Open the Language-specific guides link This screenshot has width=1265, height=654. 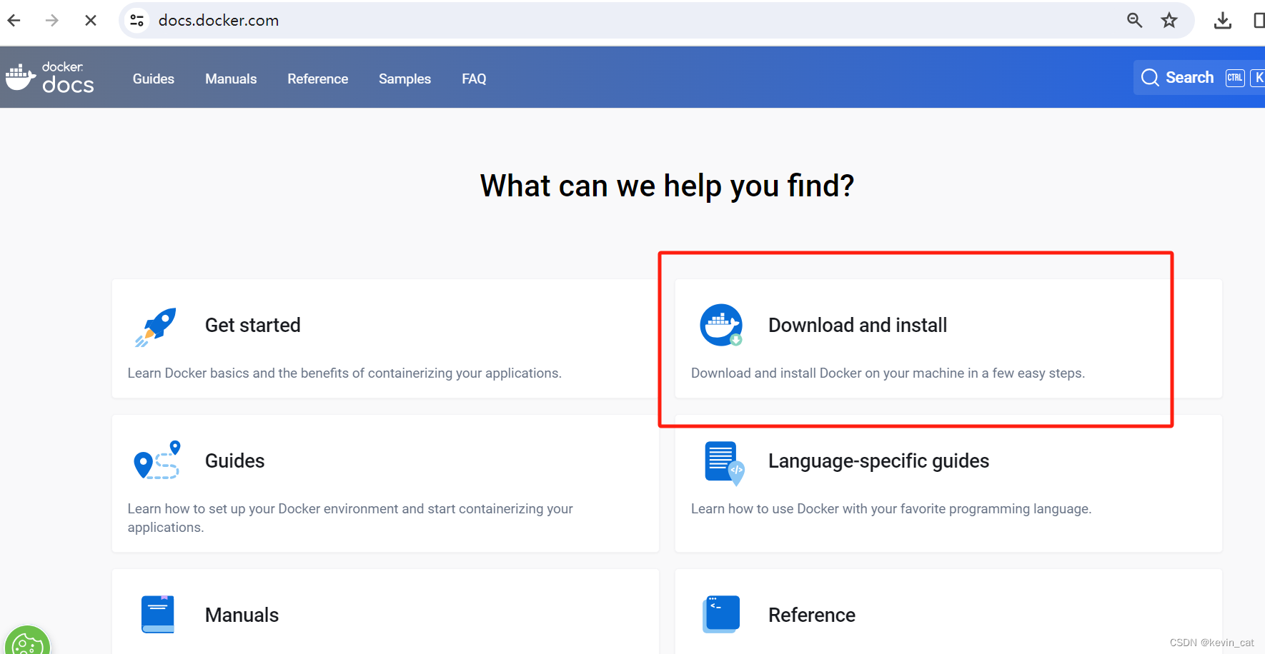coord(878,461)
